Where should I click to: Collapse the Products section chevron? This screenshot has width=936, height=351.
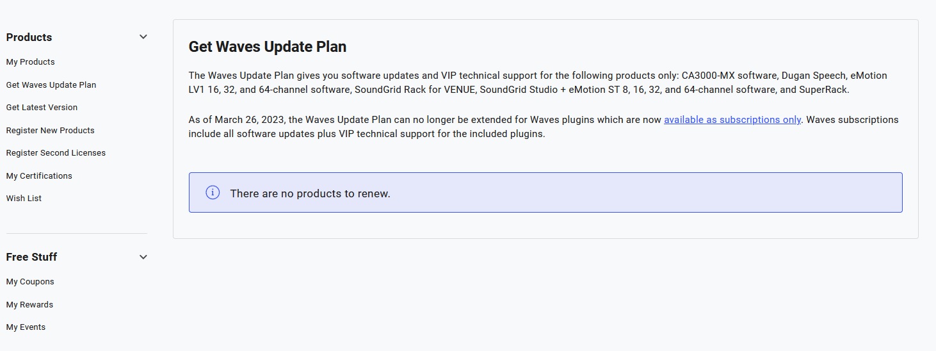click(x=143, y=37)
